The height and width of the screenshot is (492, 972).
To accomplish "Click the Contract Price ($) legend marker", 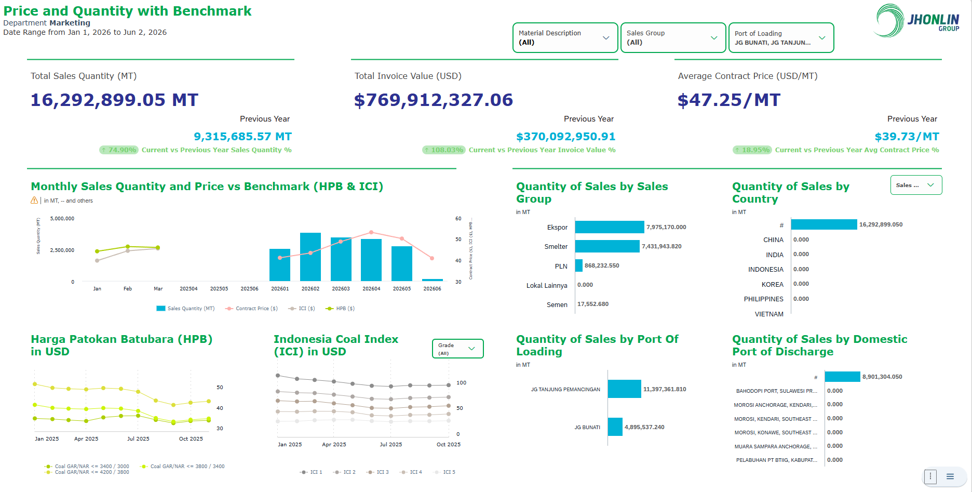I will click(229, 309).
